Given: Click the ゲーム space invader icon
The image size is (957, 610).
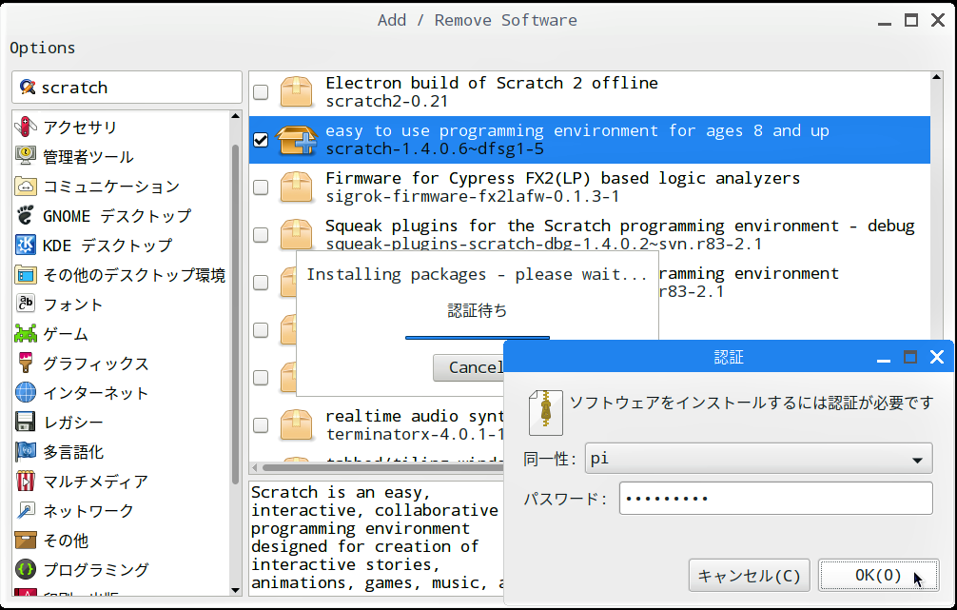Looking at the screenshot, I should [x=25, y=333].
